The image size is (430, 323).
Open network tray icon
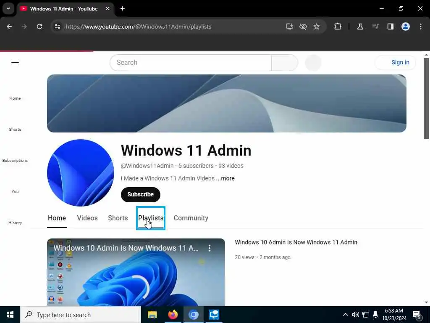coord(366,315)
